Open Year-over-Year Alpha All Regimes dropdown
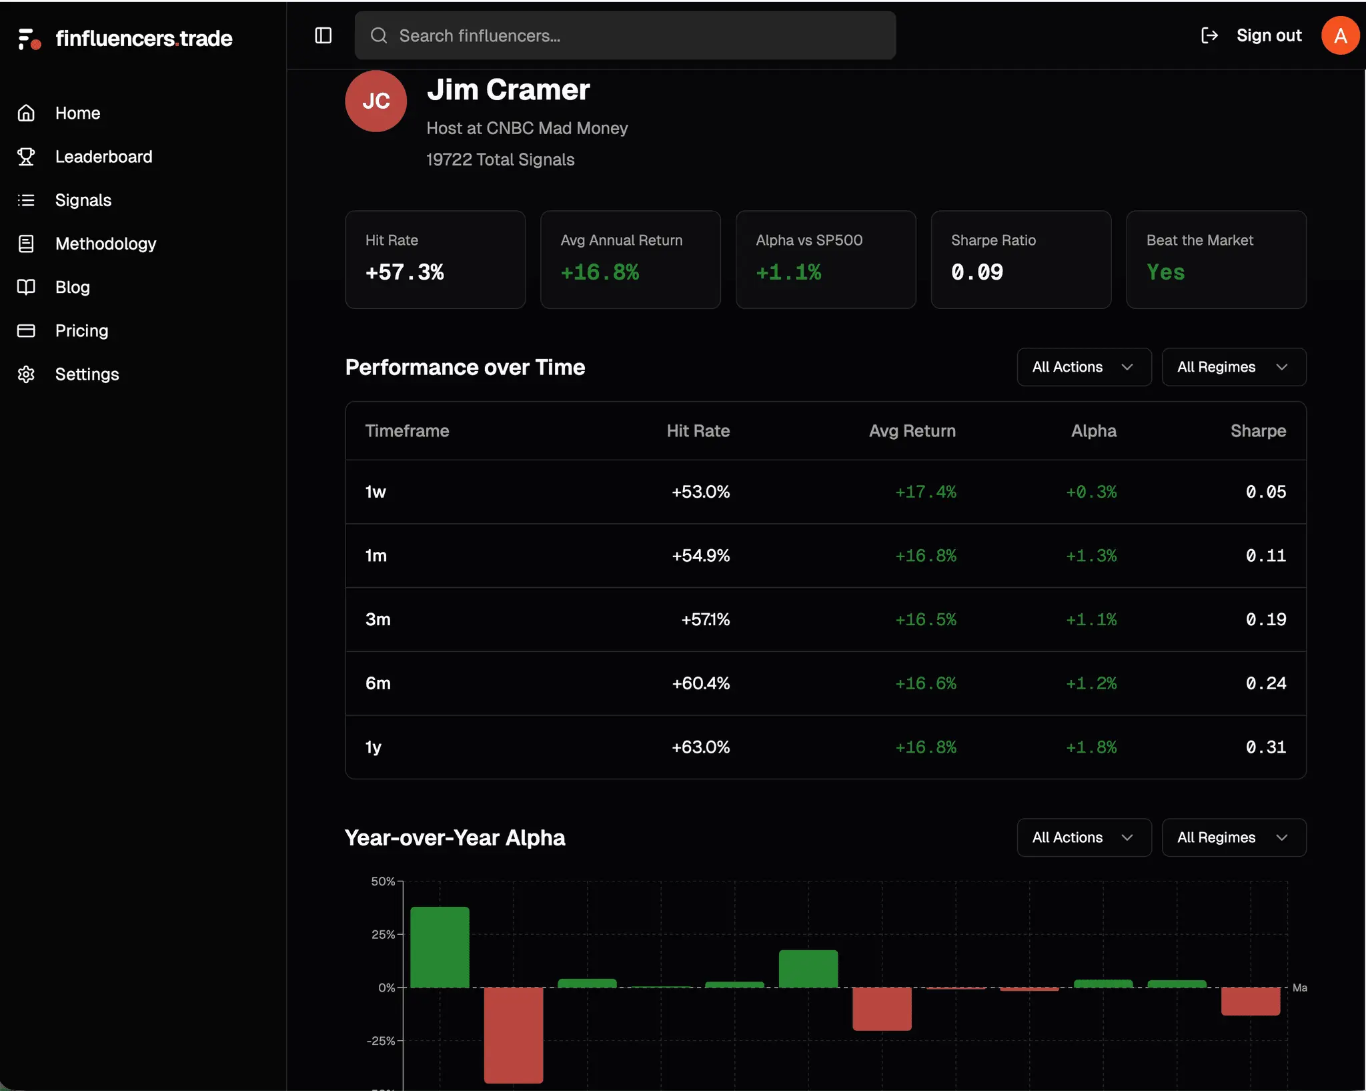The image size is (1366, 1091). pos(1233,837)
